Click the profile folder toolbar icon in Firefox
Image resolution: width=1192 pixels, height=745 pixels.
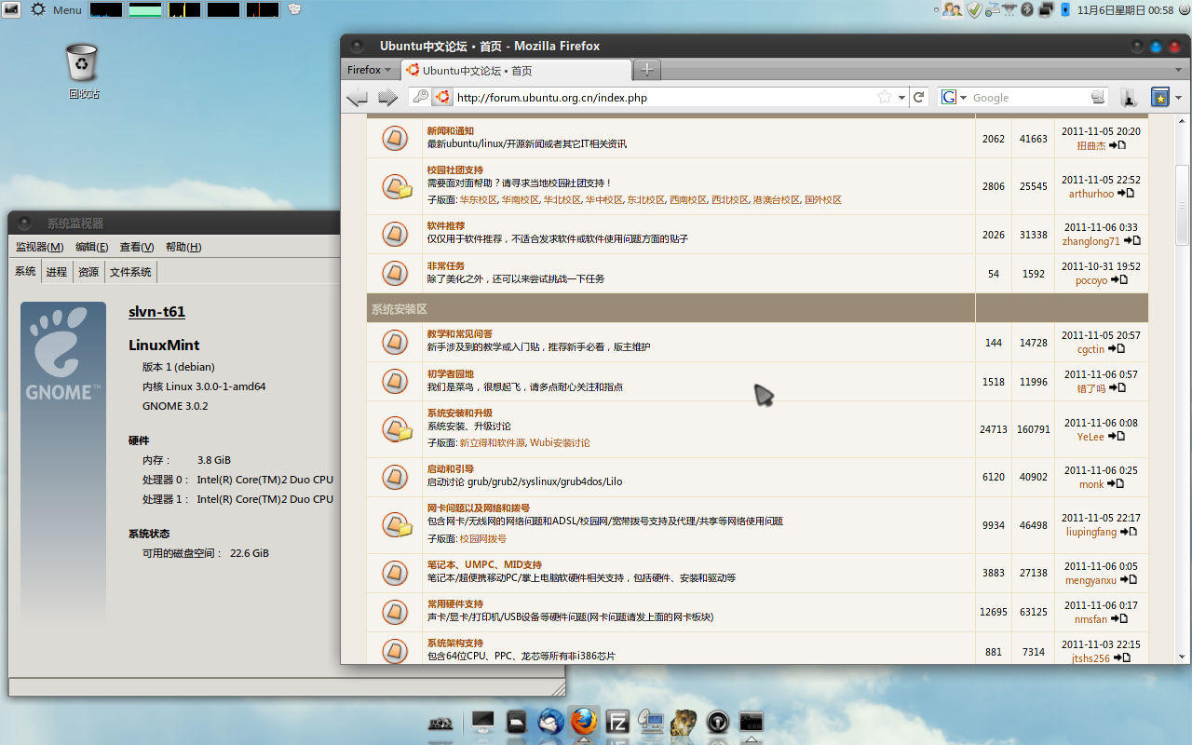1129,97
